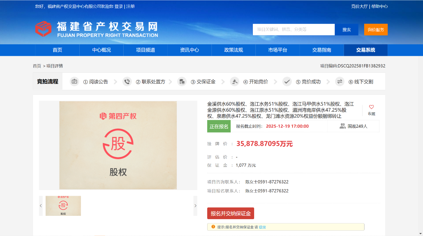
Task: Go to 政策法规 menu item
Action: (234, 50)
